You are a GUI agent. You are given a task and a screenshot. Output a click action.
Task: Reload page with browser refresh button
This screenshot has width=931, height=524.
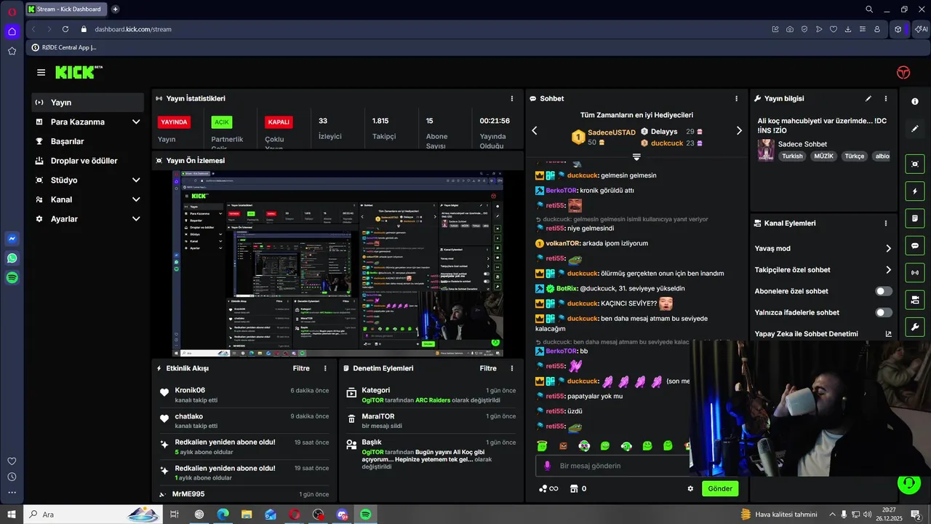(65, 29)
